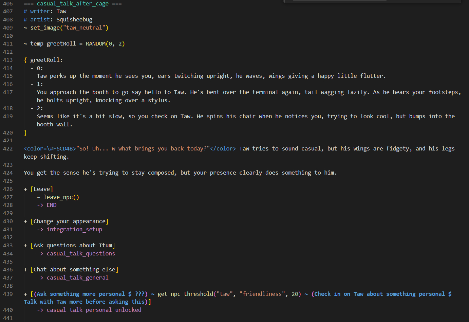469x322 pixels.
Task: Click the casual_talk_general divert target
Action: (77, 278)
